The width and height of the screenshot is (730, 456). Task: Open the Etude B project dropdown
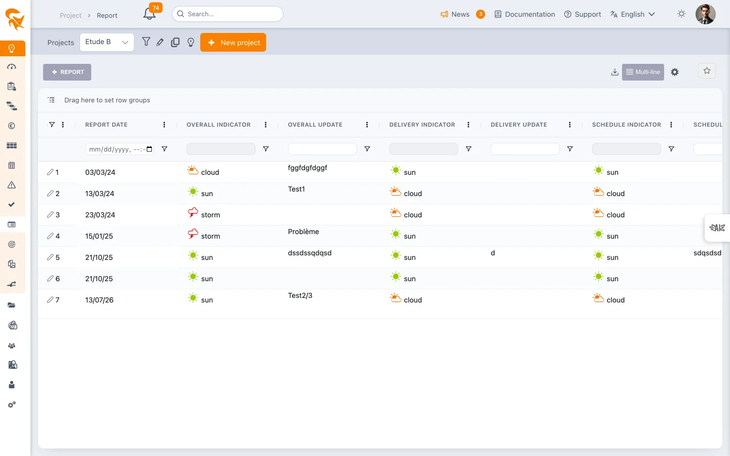click(x=107, y=42)
